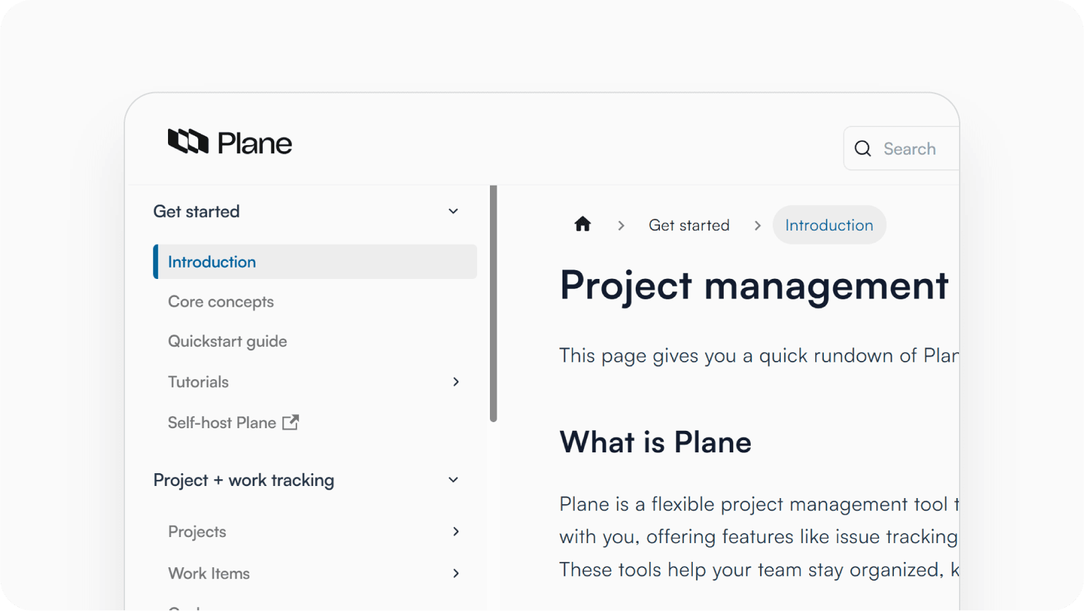Expand the Work Items submenu arrow

coord(456,573)
